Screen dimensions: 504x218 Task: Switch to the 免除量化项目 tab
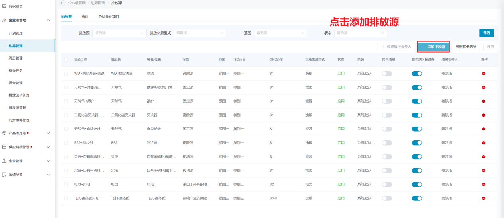click(109, 17)
